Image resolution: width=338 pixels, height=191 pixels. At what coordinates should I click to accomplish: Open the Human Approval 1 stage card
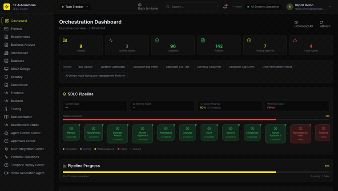coord(142,134)
